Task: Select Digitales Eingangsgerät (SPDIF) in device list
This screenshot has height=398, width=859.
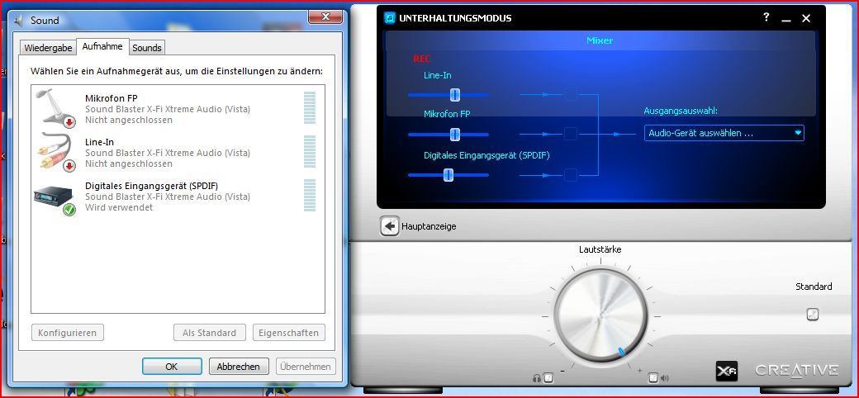Action: (178, 197)
